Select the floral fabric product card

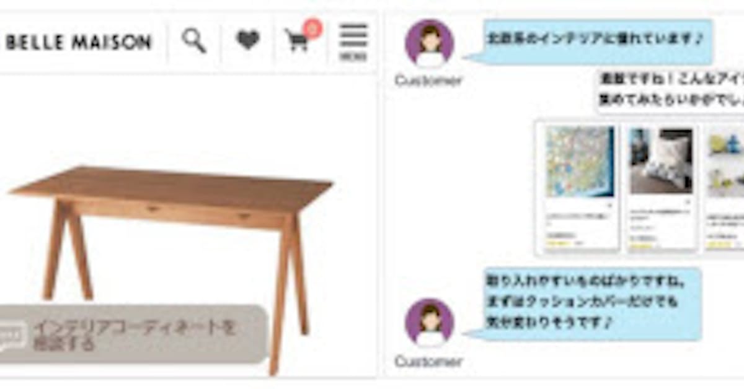(580, 188)
